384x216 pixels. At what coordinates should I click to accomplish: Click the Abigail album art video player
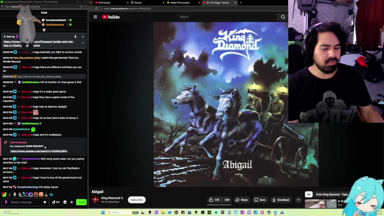point(236,104)
